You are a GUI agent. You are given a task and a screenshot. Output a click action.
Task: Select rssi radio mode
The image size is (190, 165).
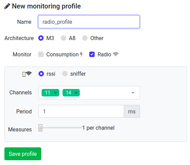point(41,74)
